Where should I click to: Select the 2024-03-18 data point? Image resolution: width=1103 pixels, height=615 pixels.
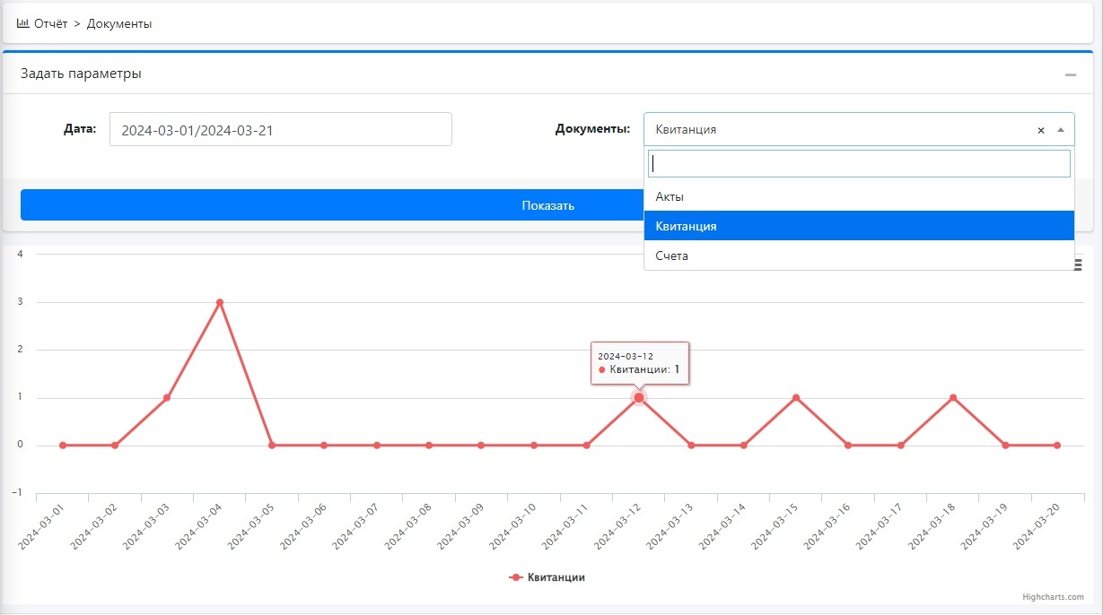click(x=952, y=397)
